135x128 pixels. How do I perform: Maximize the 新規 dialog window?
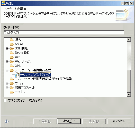127,3
